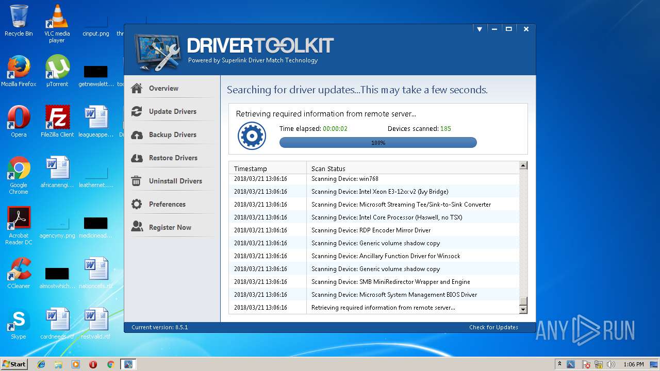Click the scan progress bar at 100%
660x371 pixels.
378,143
